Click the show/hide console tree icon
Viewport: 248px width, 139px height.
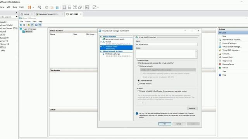click(32, 25)
